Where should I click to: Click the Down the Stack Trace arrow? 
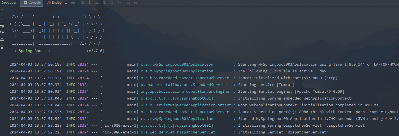(x=2, y=18)
